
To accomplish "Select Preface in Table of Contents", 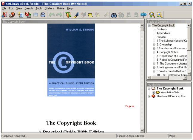I will point(161,37).
